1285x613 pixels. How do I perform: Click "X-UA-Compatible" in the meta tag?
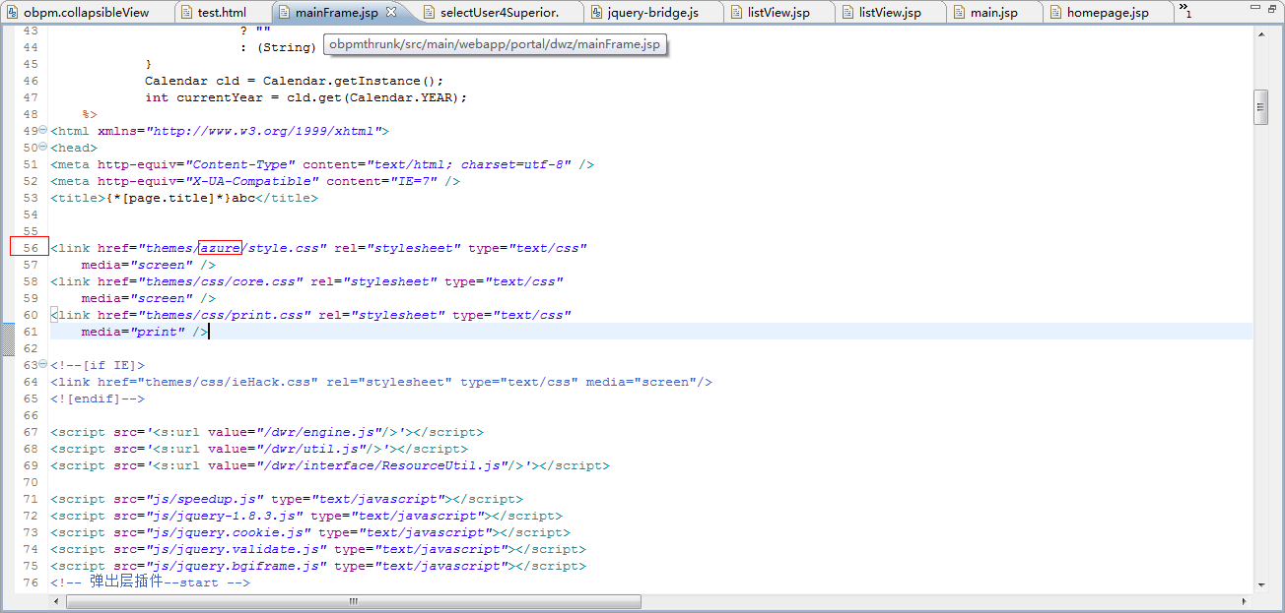click(x=252, y=181)
